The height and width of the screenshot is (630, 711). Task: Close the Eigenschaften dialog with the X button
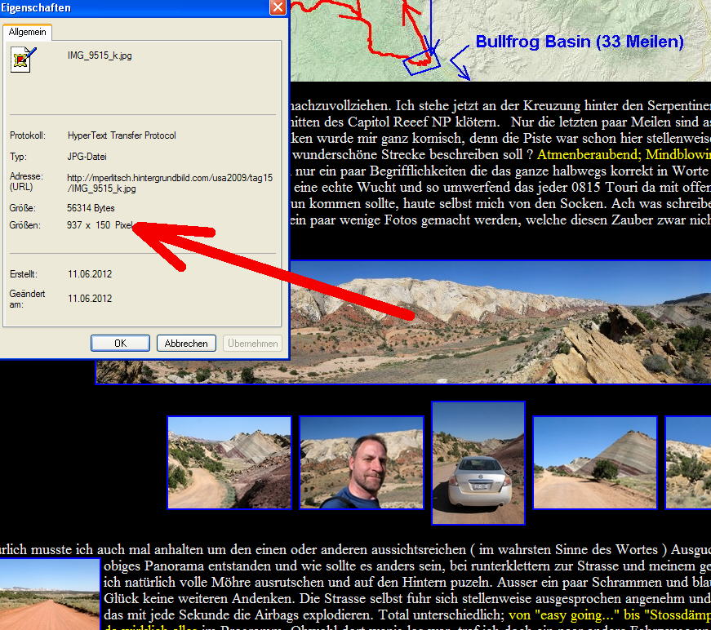pos(278,7)
